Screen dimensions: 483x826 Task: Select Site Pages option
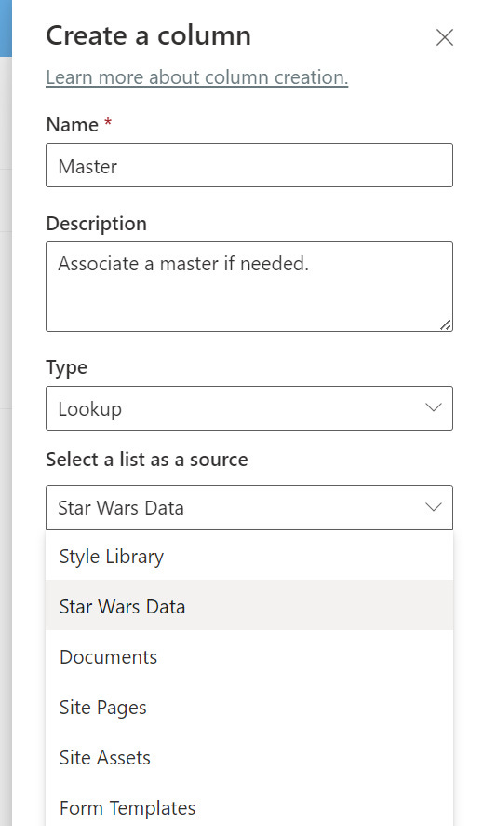point(249,707)
